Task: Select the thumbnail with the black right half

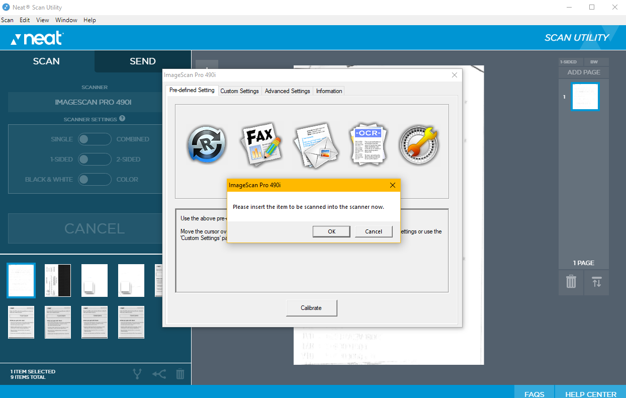Action: tap(58, 280)
